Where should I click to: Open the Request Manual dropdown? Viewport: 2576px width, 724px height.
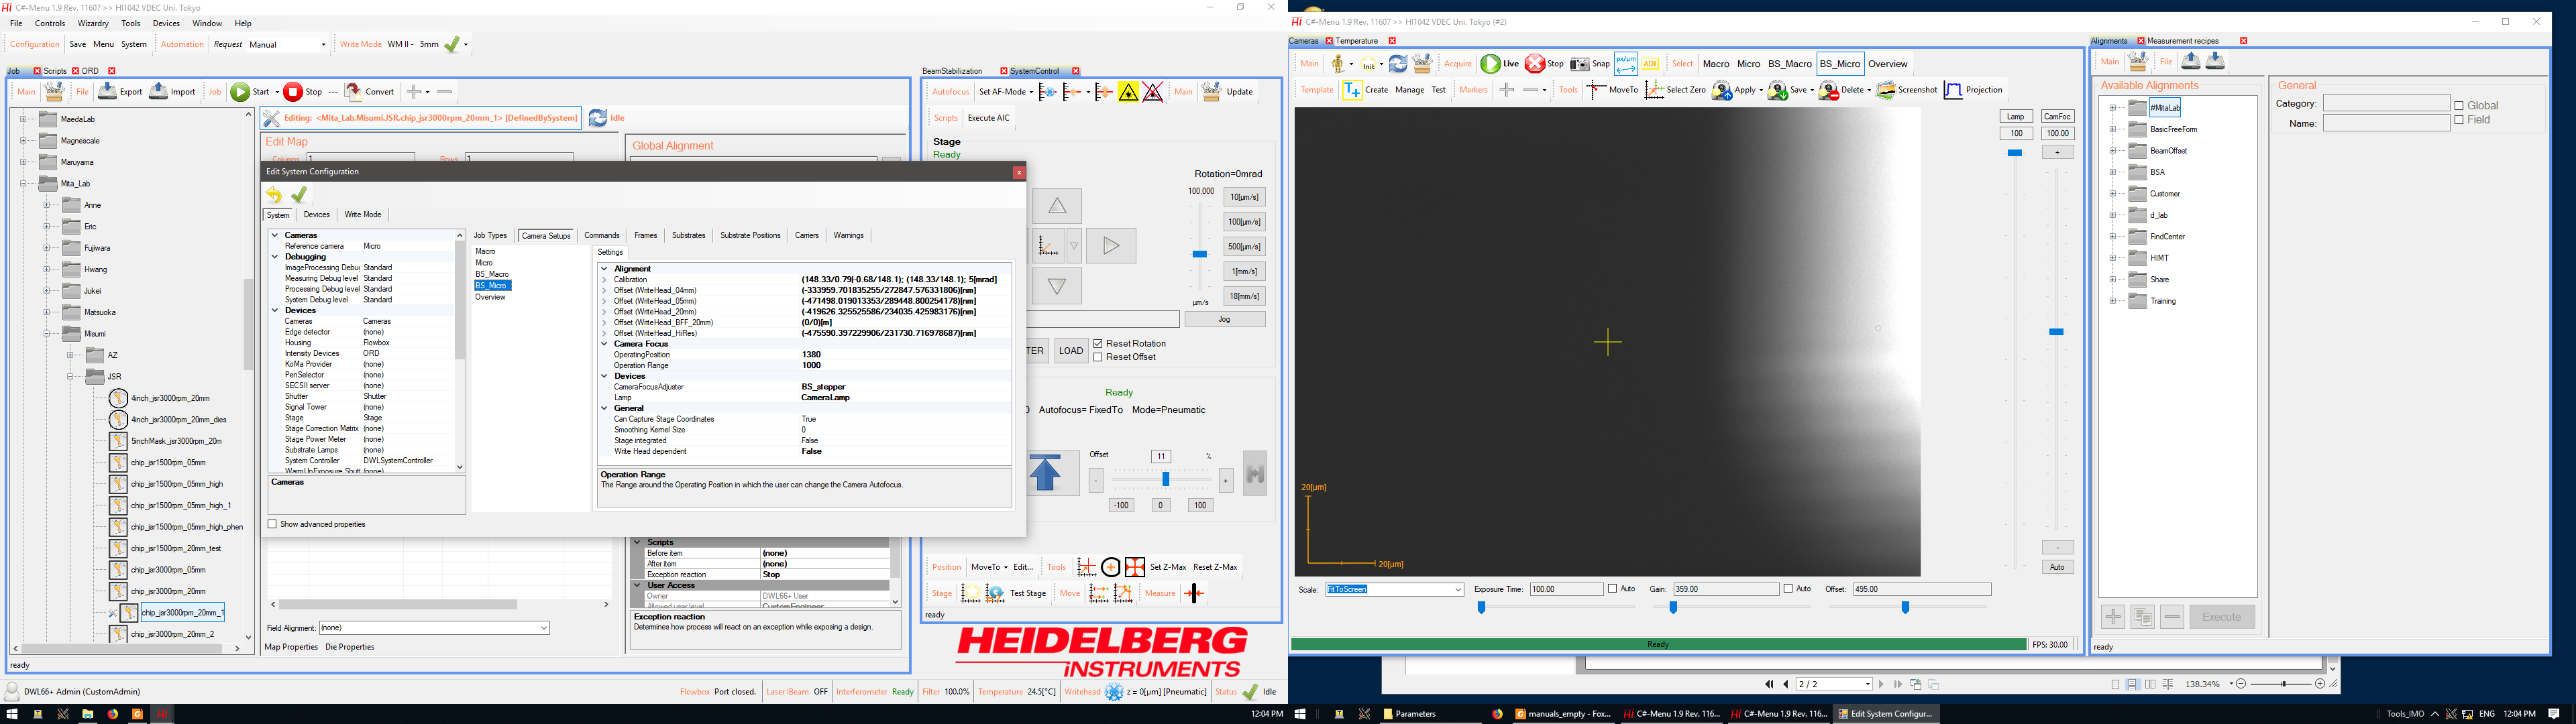click(x=323, y=44)
